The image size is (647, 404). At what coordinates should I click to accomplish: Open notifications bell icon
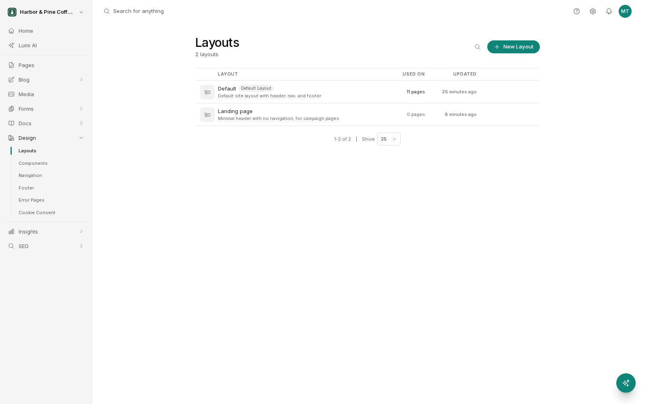(609, 11)
